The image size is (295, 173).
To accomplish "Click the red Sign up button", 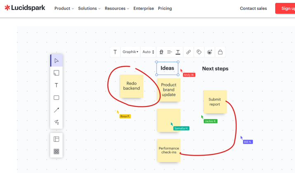I will (x=285, y=8).
